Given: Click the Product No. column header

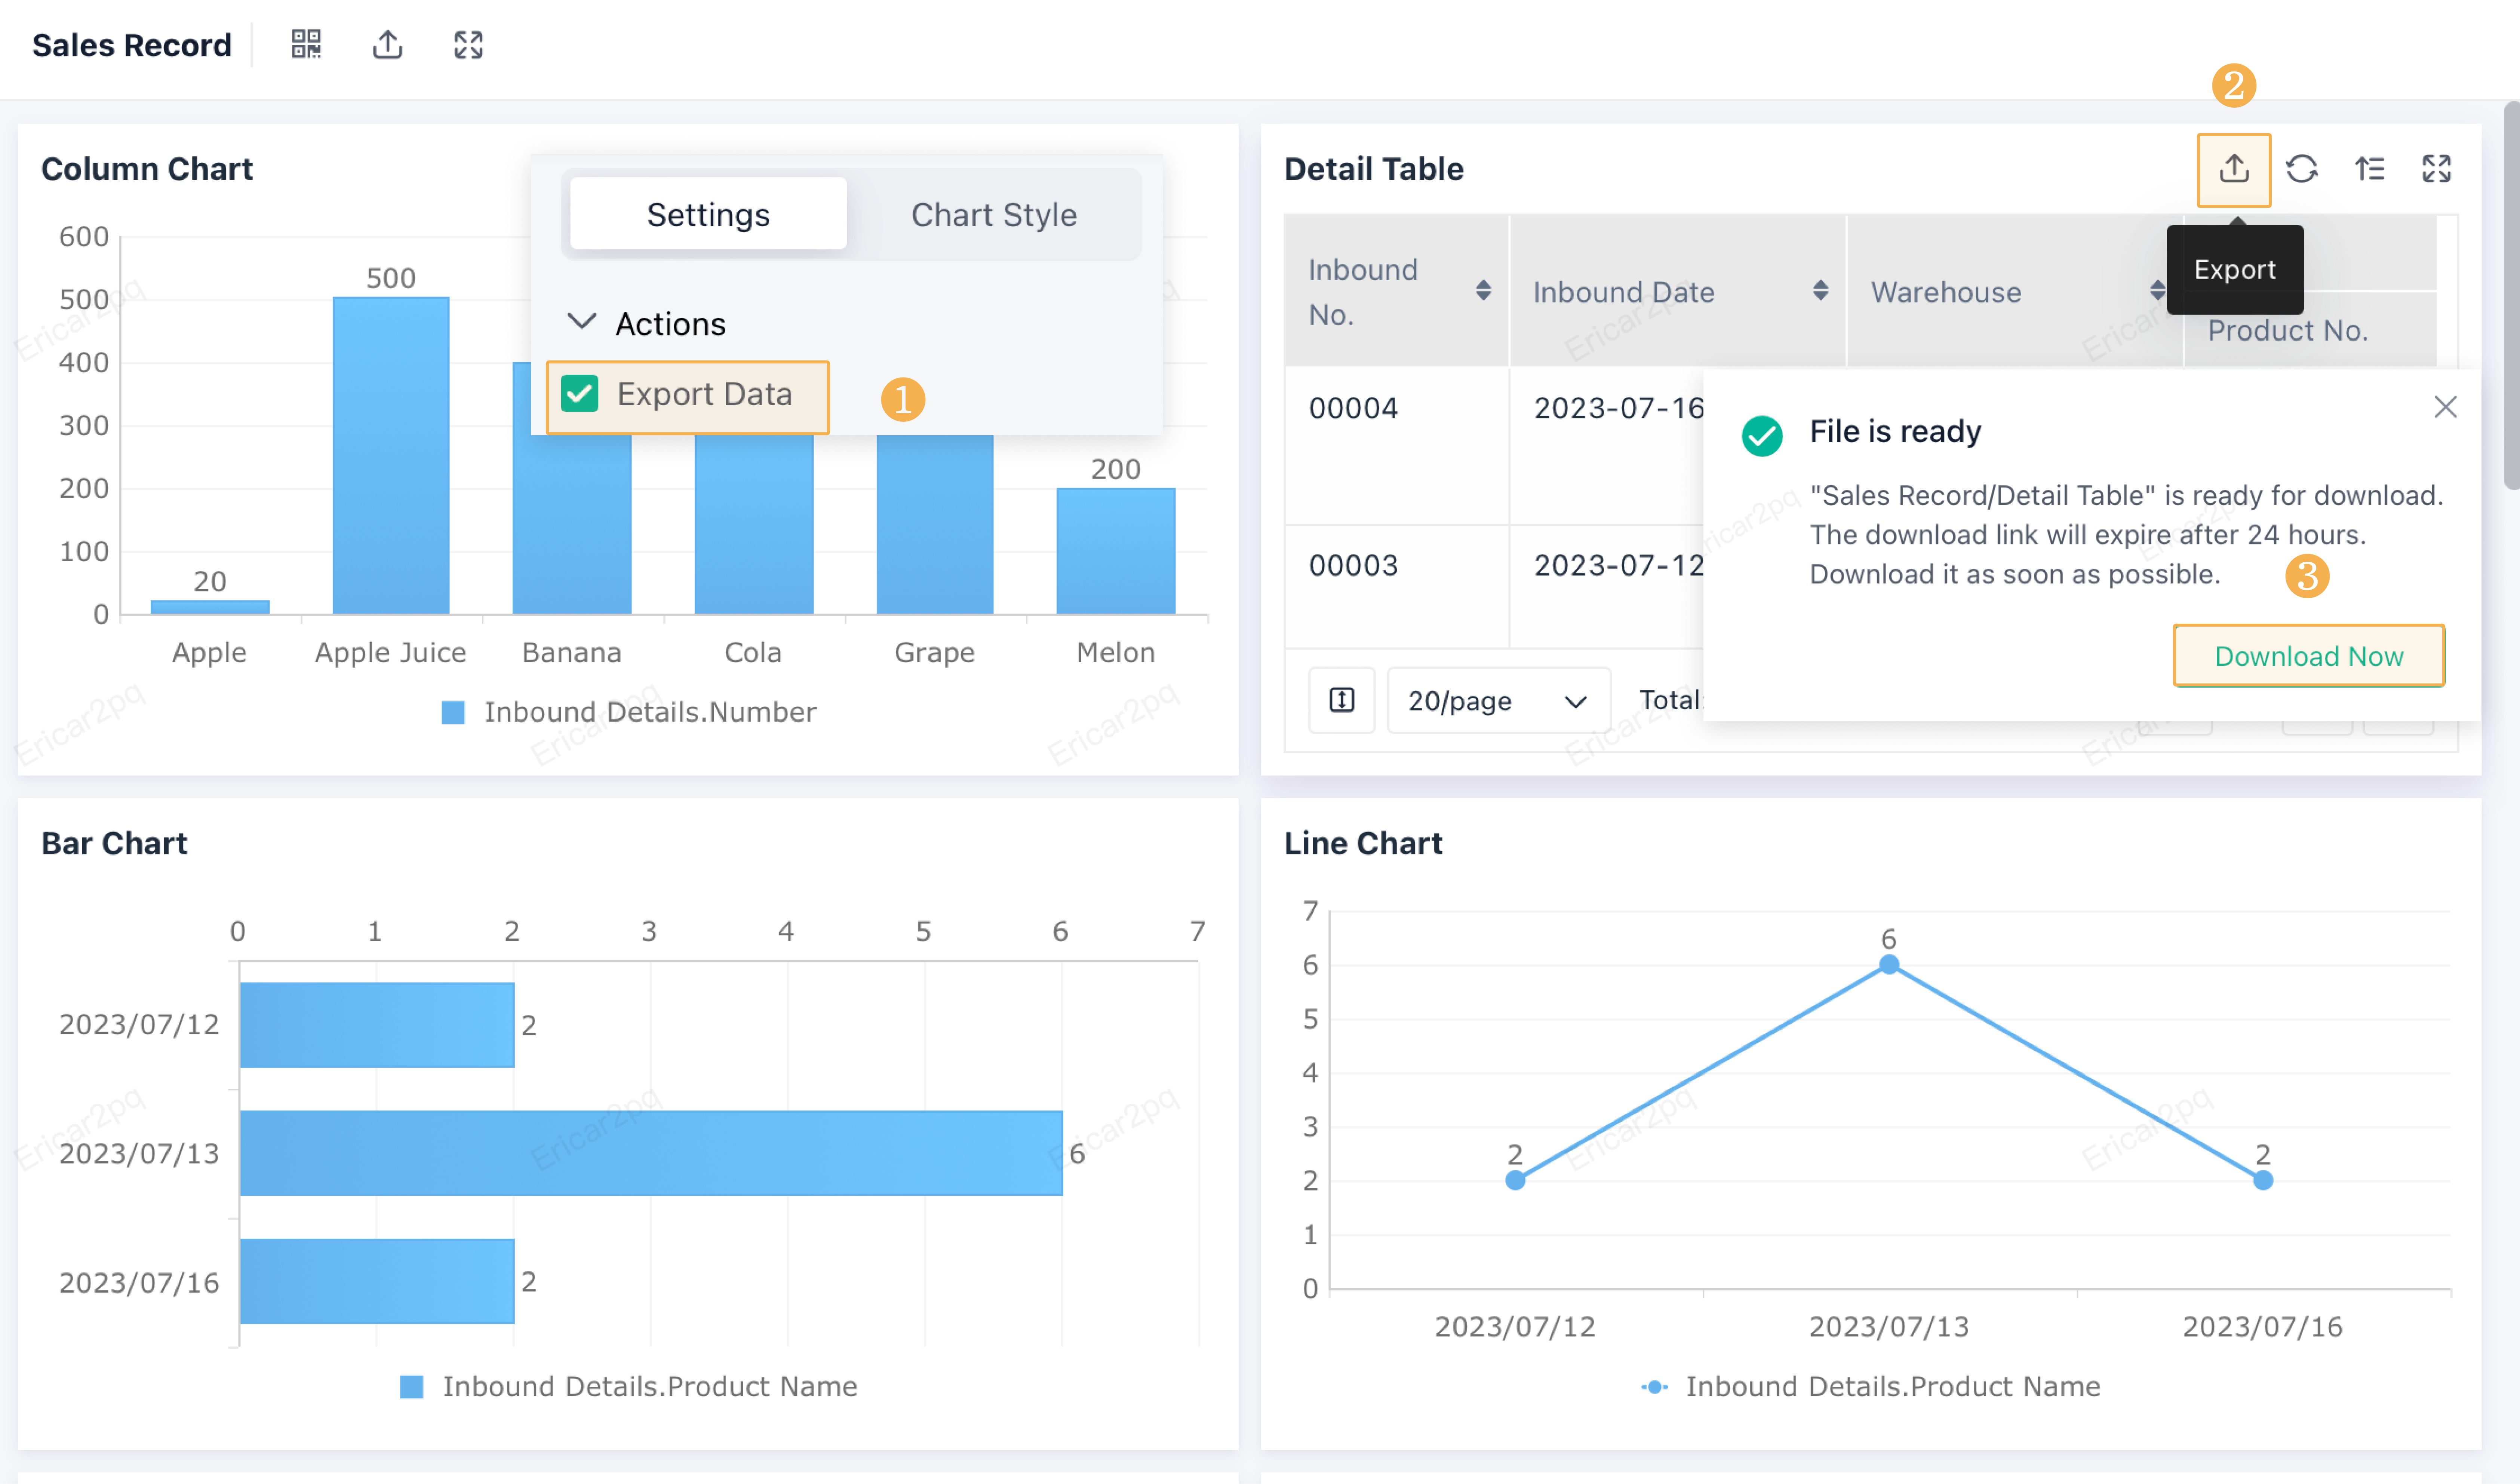Looking at the screenshot, I should pyautogui.click(x=2288, y=330).
